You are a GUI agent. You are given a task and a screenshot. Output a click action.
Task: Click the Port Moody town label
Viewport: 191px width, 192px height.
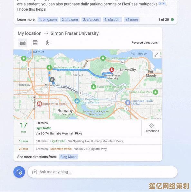(151, 74)
